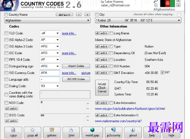Click the copy-documents icon beside the flag
The image size is (190, 139).
click(156, 5)
